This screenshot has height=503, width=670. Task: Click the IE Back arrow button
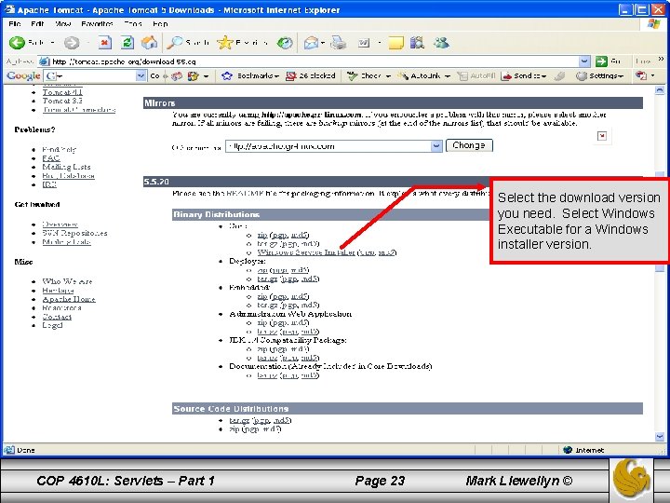pyautogui.click(x=18, y=42)
